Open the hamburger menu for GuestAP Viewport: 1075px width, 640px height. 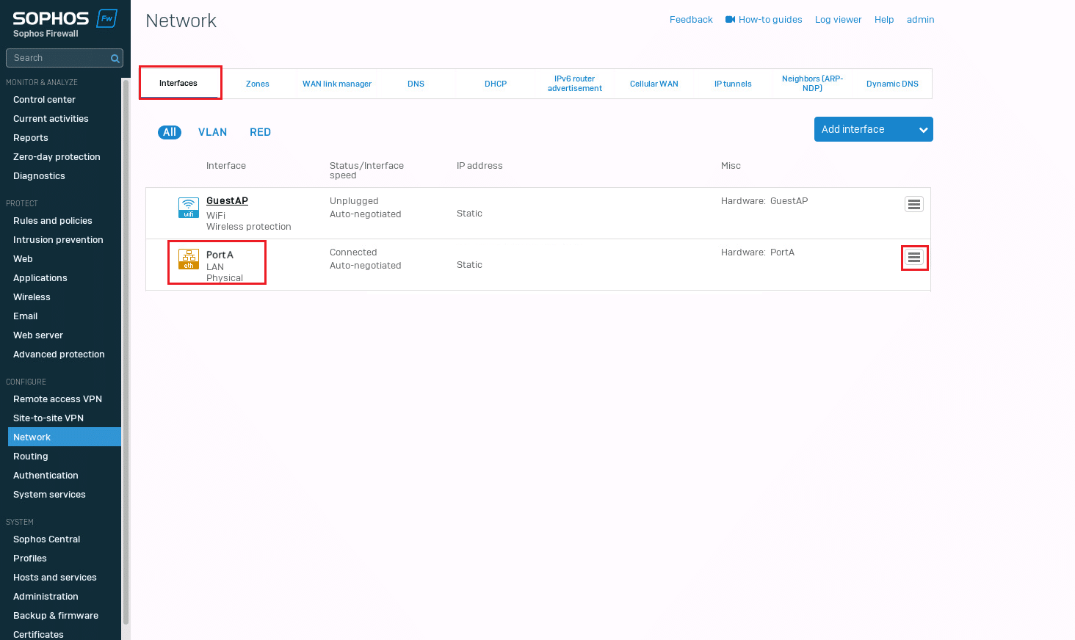913,205
